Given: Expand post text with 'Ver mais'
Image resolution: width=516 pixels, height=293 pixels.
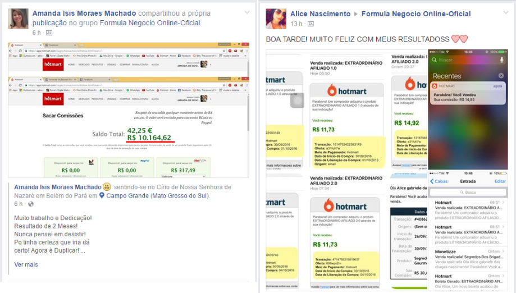Looking at the screenshot, I should [x=26, y=264].
